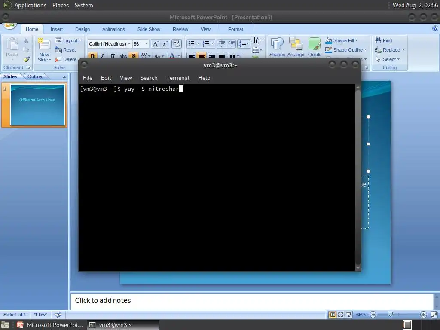Toggle Underline formatting

[x=113, y=56]
